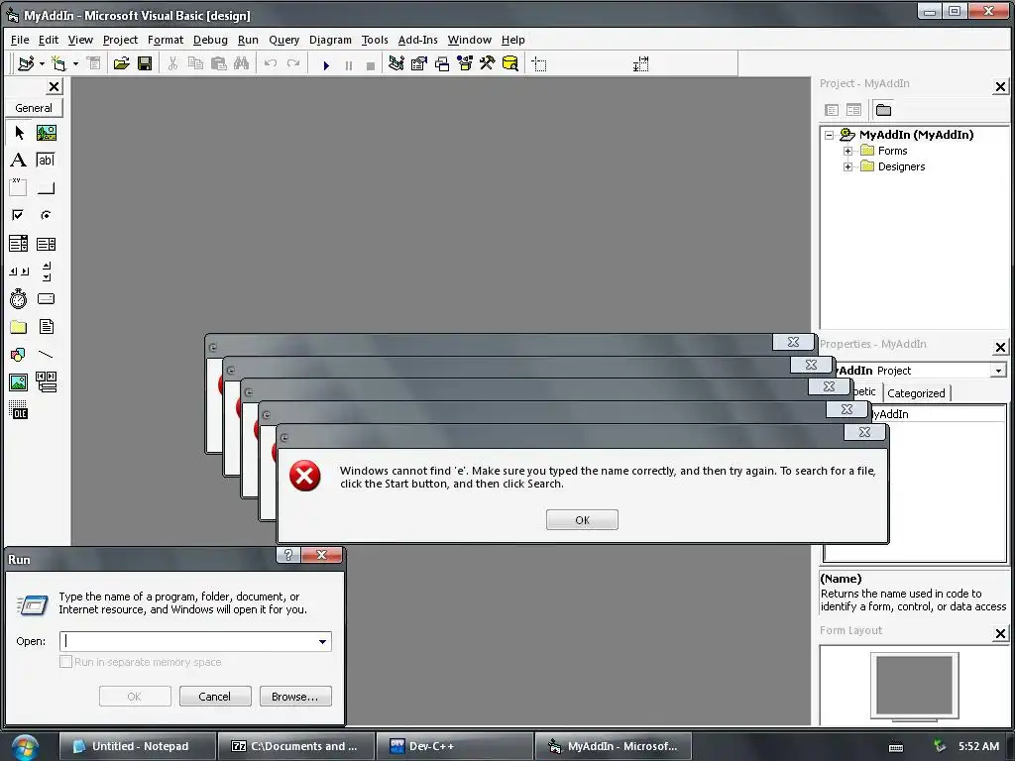Open the Add Project type dropdown arrow

pos(42,63)
